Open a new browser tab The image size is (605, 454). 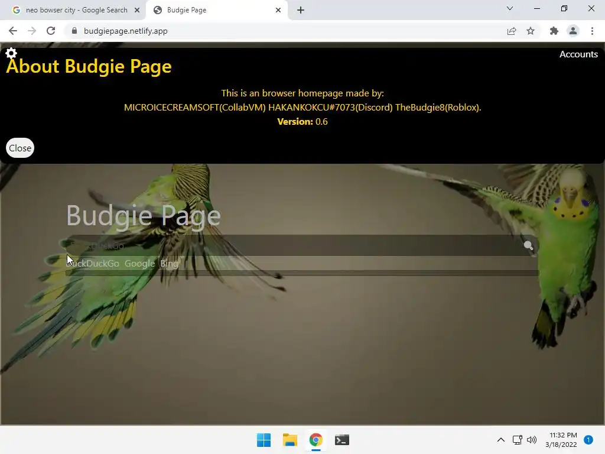coord(301,10)
